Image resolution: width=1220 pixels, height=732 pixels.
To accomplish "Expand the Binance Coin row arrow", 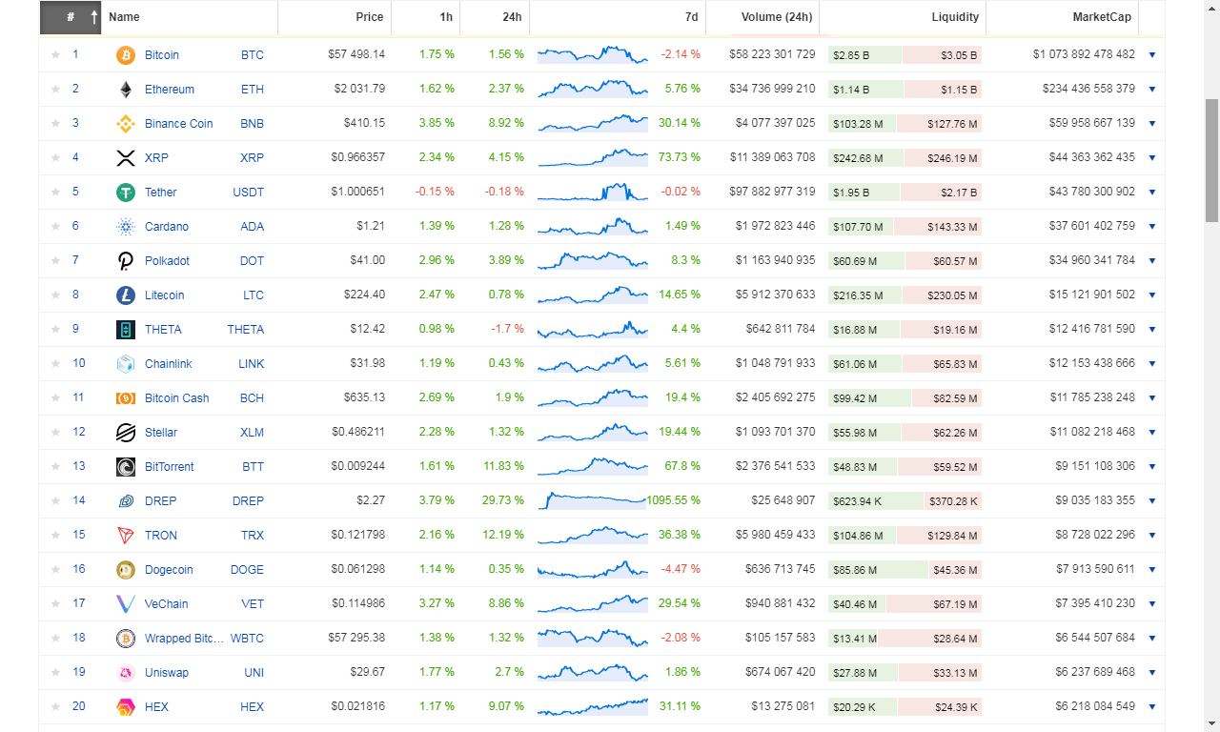I will [x=1151, y=124].
